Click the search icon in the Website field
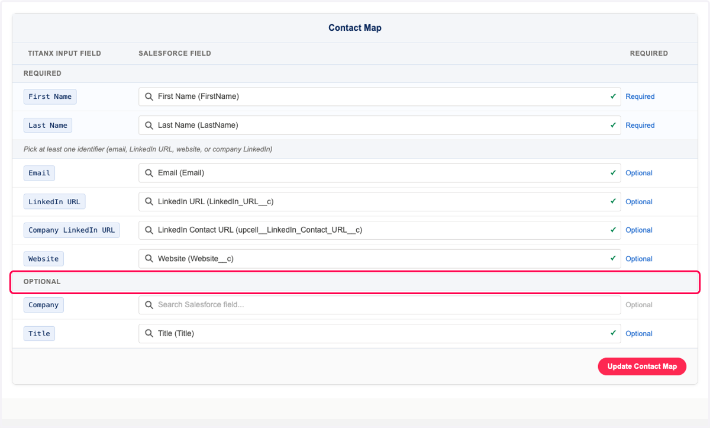This screenshot has width=710, height=428. pos(149,259)
